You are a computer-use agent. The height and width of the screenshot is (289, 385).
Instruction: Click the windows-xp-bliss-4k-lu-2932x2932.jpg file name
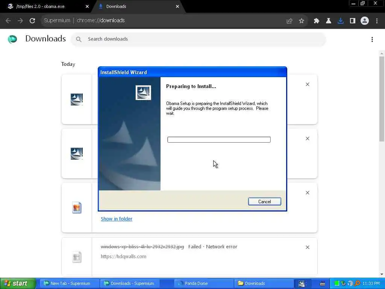(x=142, y=246)
